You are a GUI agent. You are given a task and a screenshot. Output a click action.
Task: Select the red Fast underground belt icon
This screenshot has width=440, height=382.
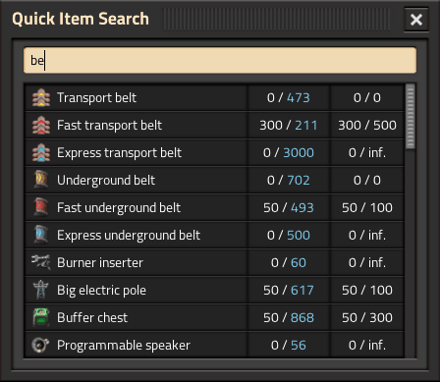click(41, 207)
